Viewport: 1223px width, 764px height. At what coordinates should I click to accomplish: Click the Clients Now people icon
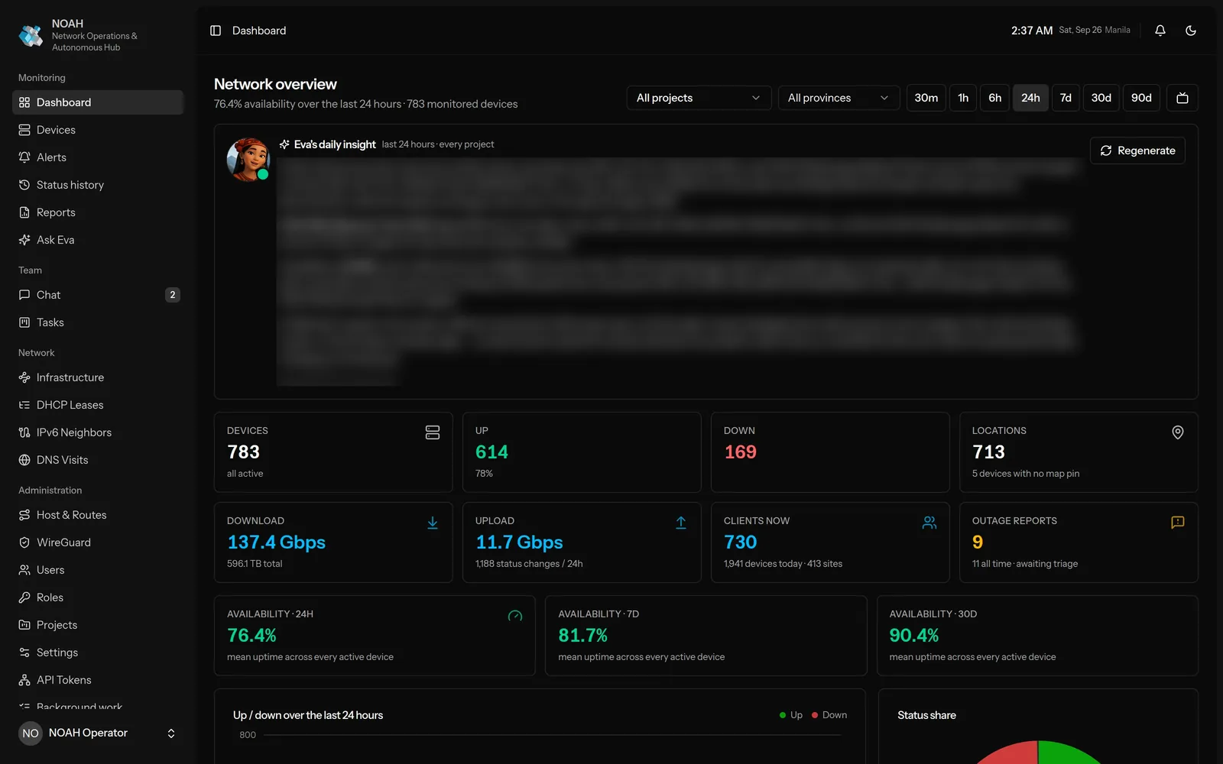tap(929, 523)
